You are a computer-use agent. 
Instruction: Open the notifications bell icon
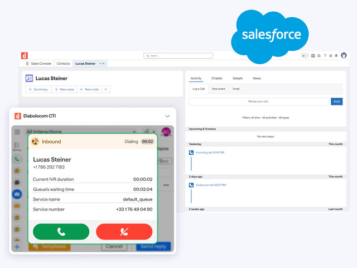(x=337, y=56)
